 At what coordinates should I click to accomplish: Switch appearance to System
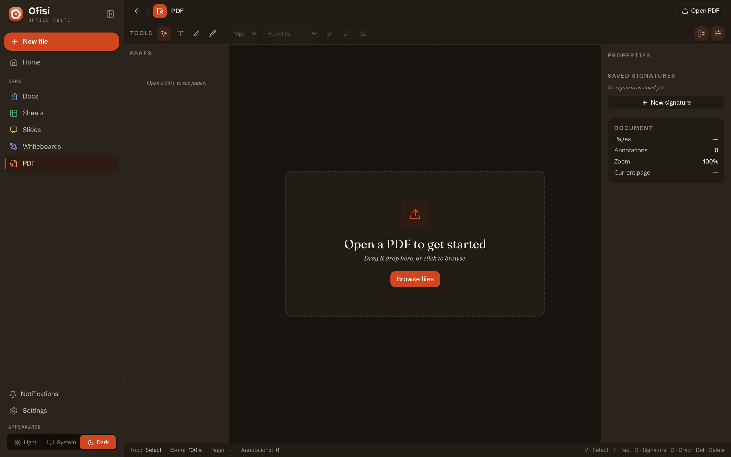coord(62,443)
